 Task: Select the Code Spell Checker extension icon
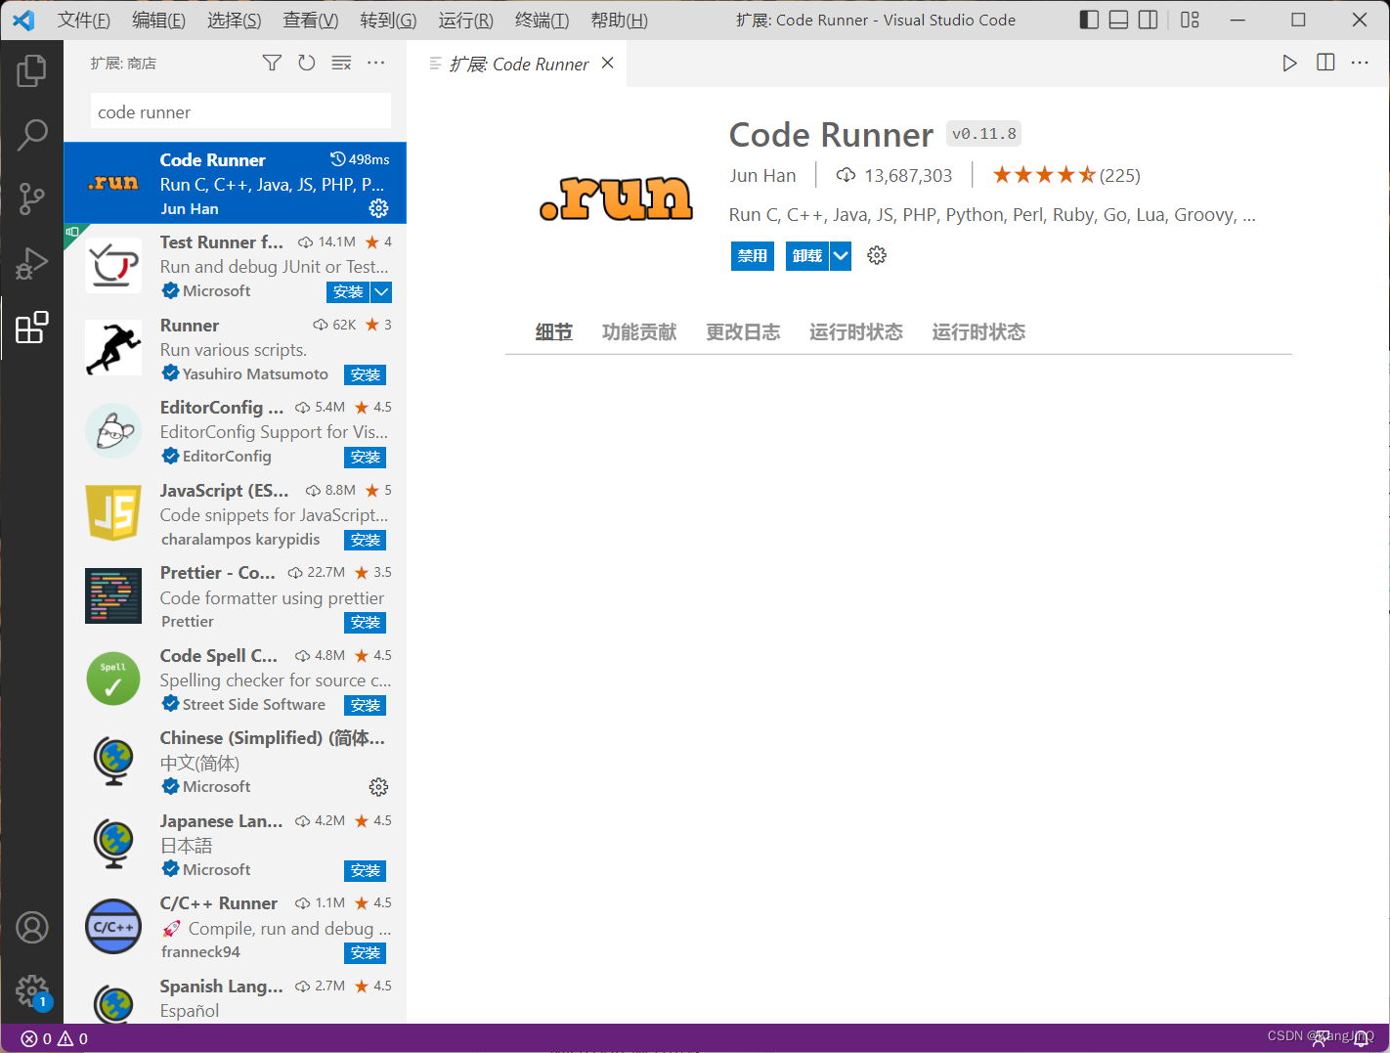click(x=113, y=680)
